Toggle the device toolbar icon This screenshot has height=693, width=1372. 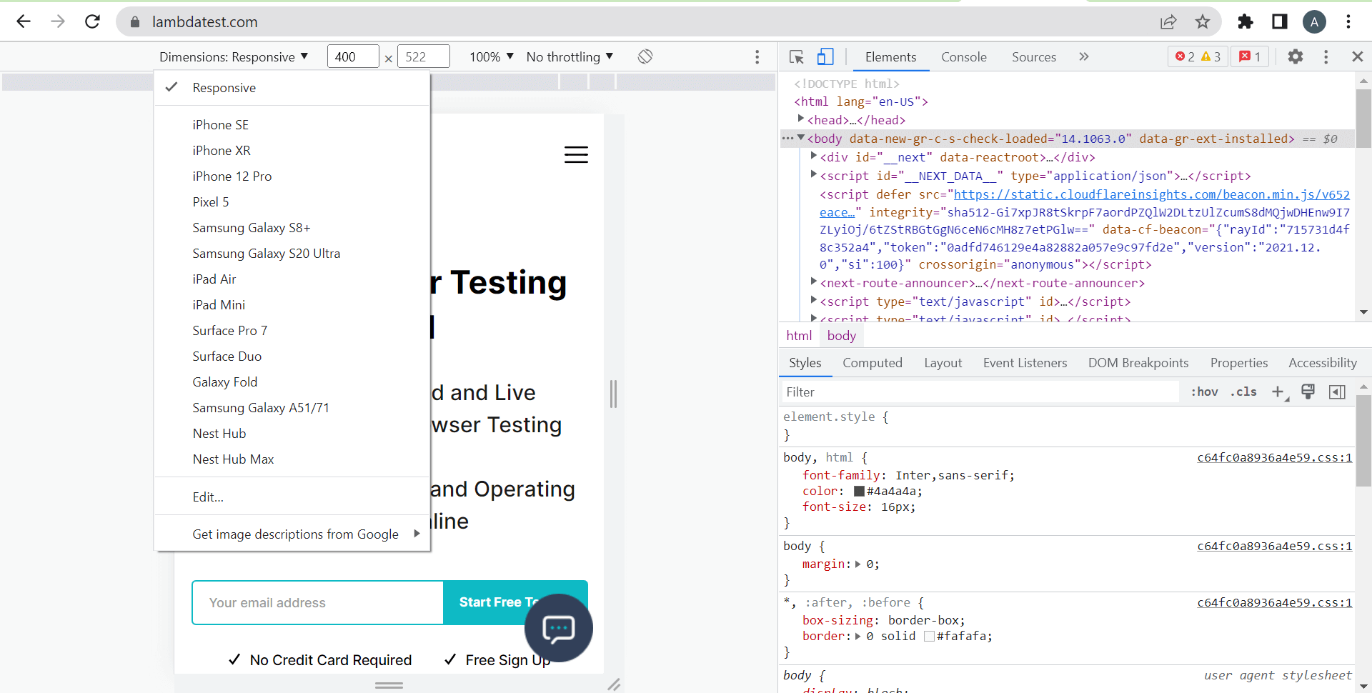[x=825, y=56]
